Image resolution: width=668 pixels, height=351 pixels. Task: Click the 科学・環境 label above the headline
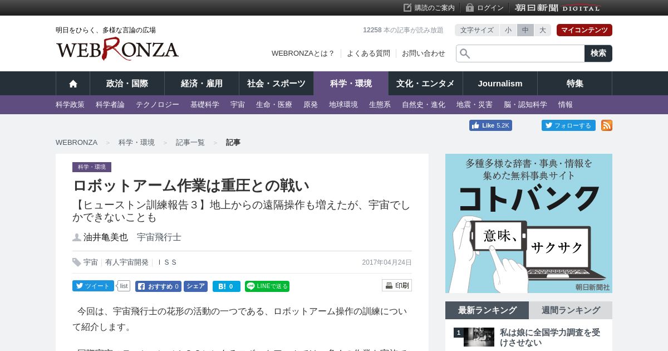point(92,167)
